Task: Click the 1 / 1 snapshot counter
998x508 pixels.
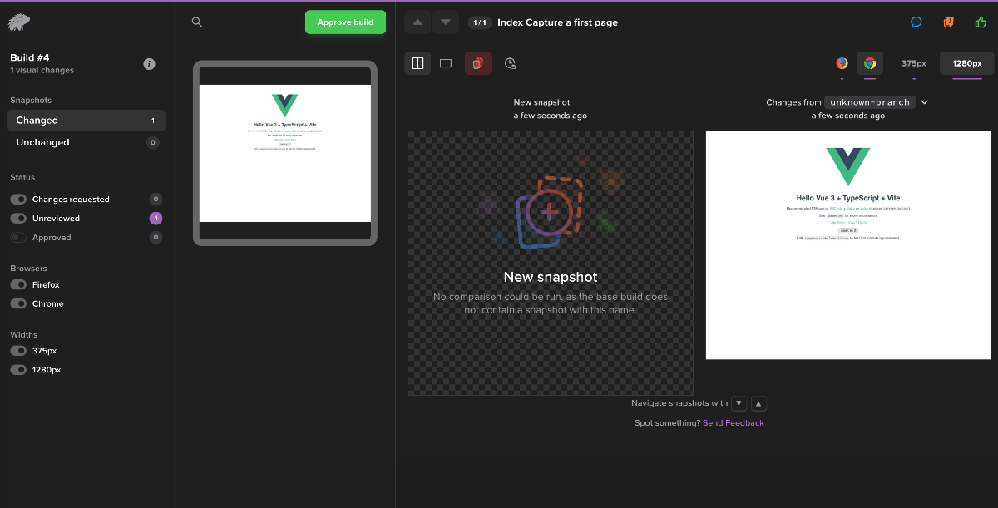Action: pyautogui.click(x=480, y=22)
